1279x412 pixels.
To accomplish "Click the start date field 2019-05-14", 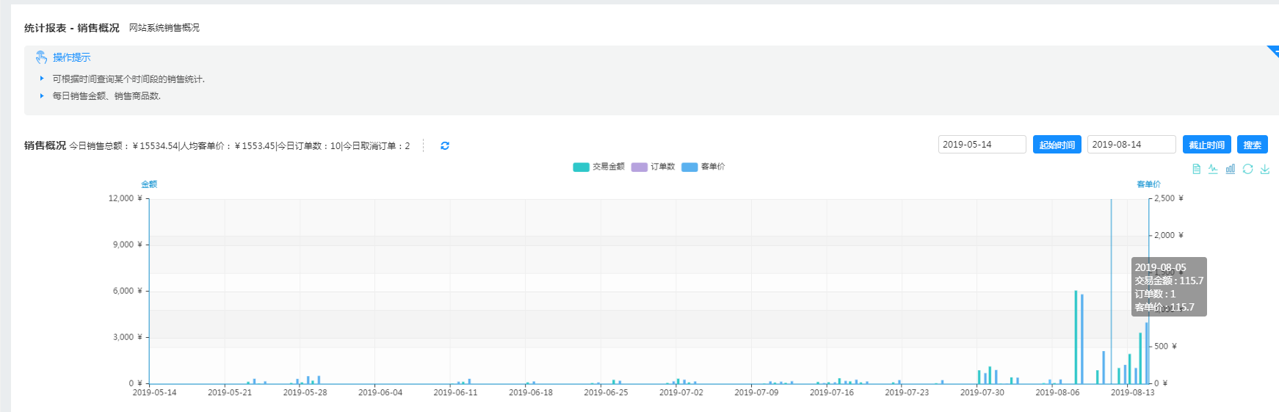I will [x=982, y=145].
